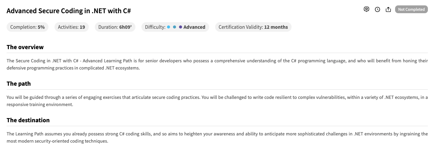Click the heart speech-bubble favorite icon
Viewport: 433px width, 151px height.
[x=366, y=9]
